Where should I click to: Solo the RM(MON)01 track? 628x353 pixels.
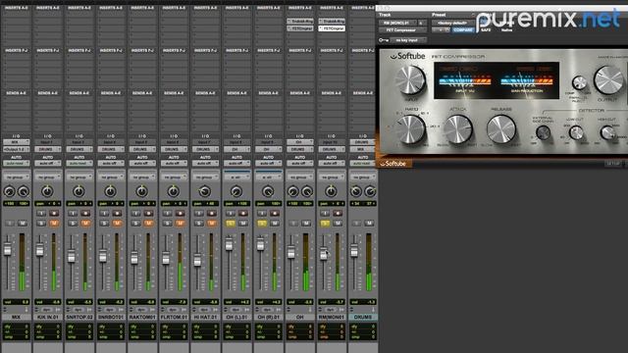tap(325, 223)
